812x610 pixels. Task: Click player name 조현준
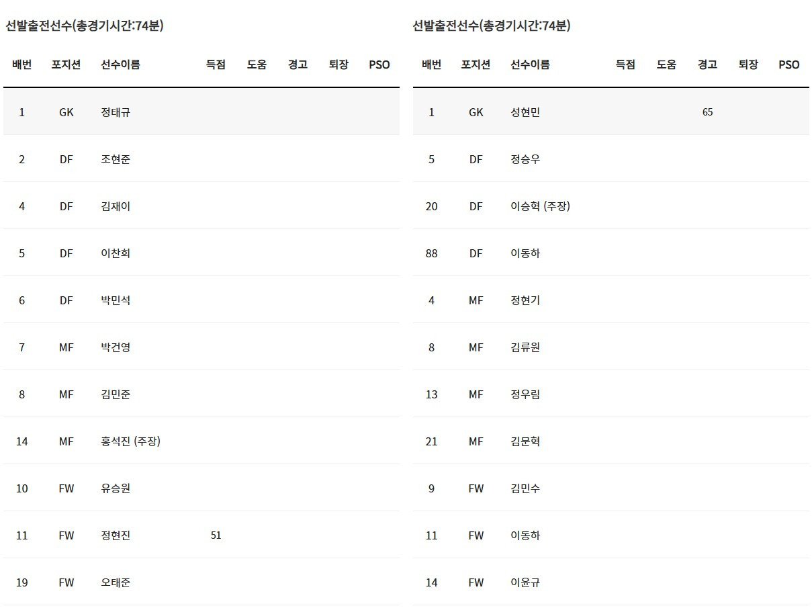click(116, 159)
